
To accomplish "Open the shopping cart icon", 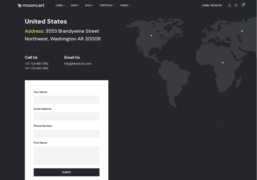I will coord(242,5).
